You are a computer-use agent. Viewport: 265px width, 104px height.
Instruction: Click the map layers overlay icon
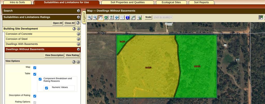click(x=139, y=17)
